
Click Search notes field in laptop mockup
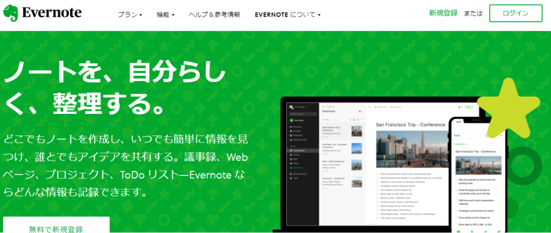(x=302, y=114)
